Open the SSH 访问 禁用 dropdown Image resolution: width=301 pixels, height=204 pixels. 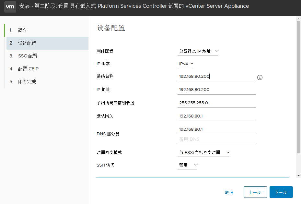point(187,165)
